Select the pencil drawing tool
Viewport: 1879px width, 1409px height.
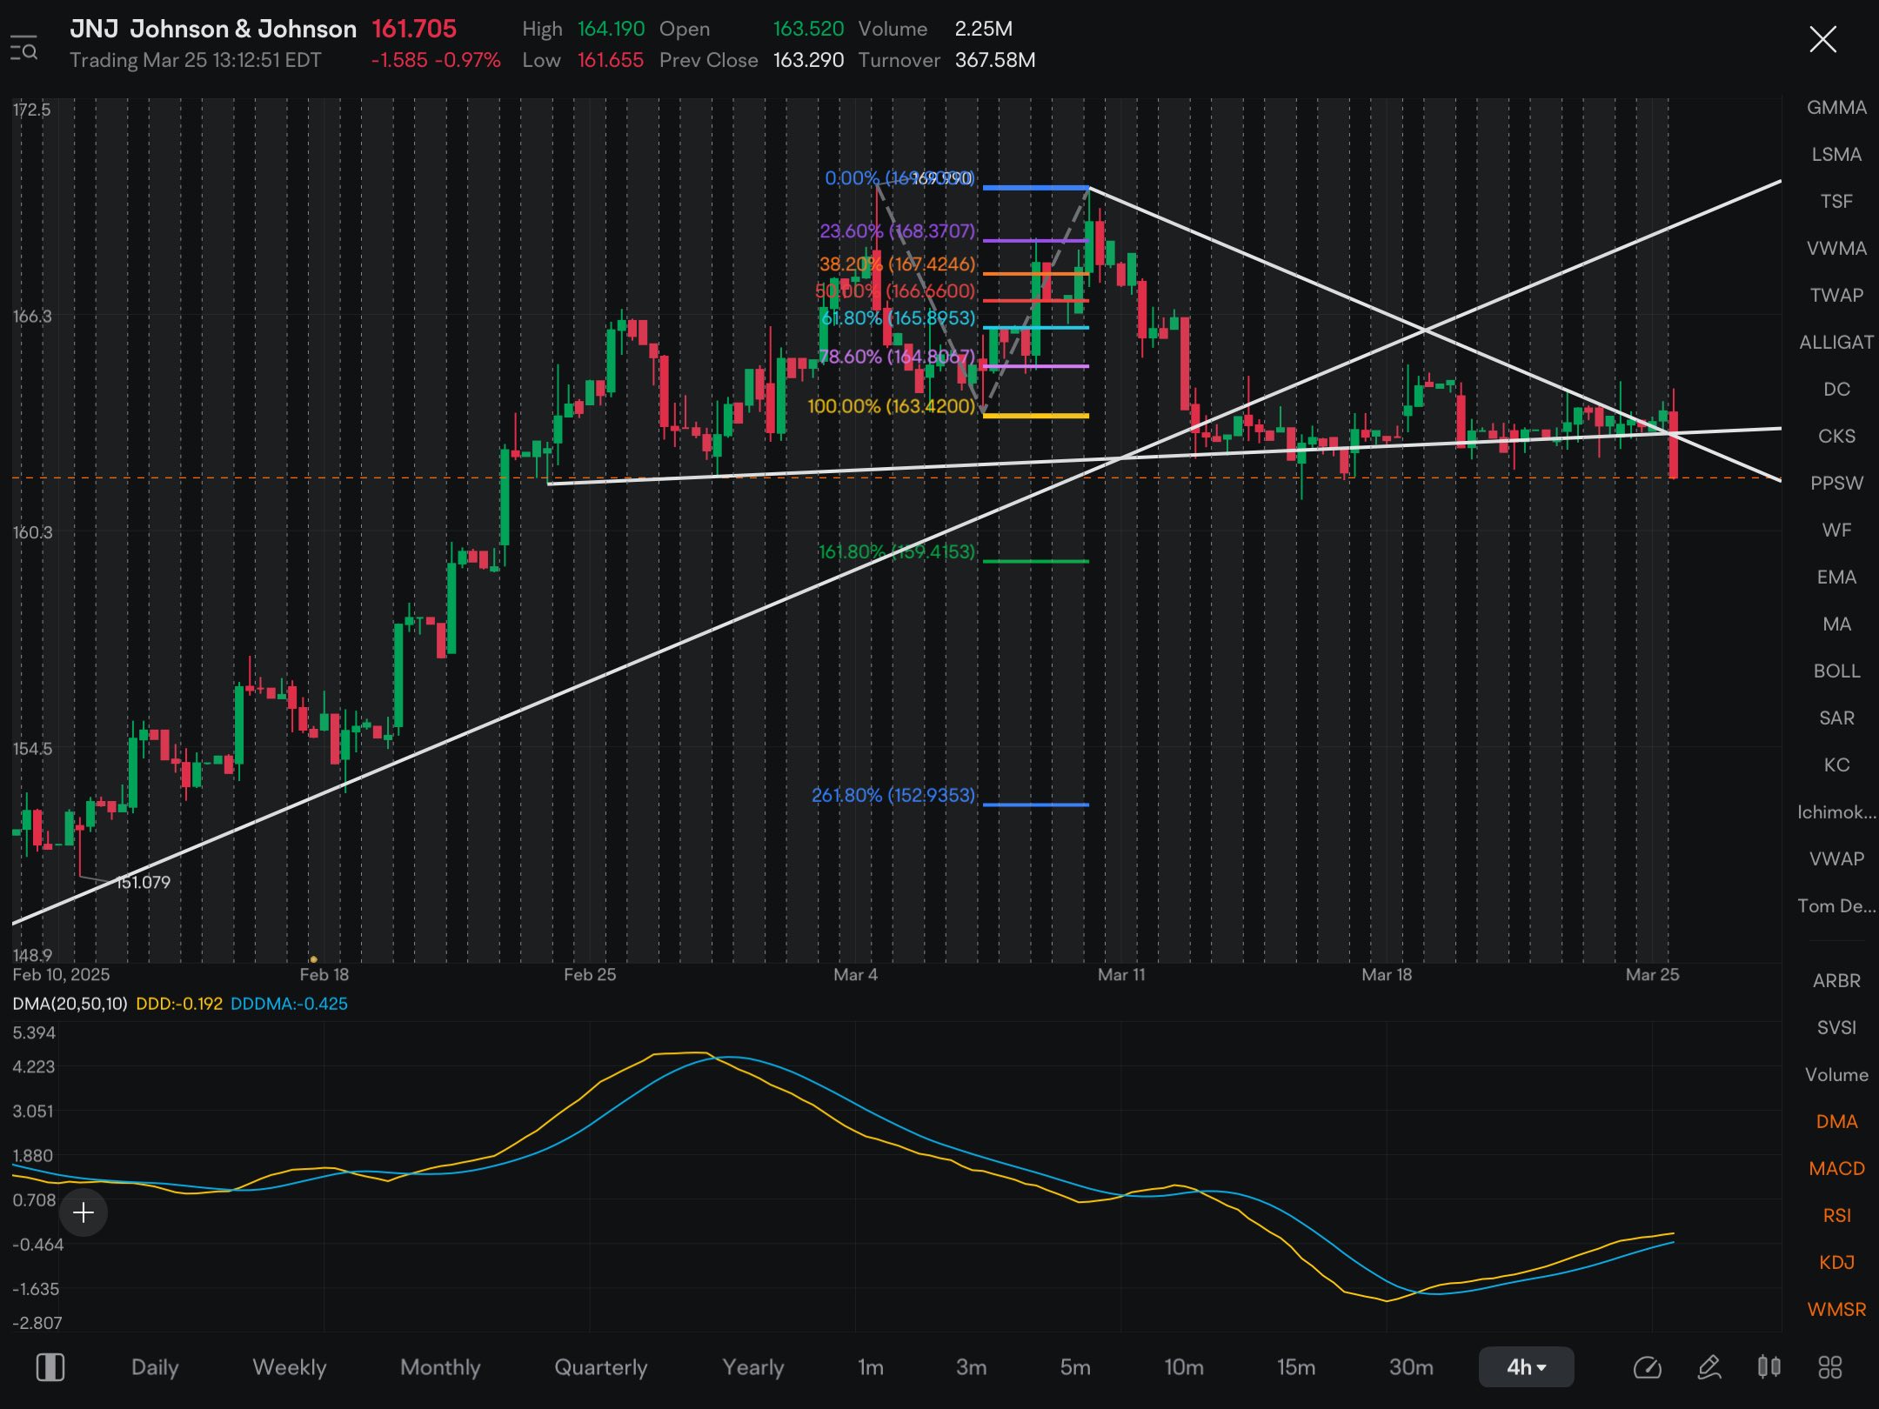[1709, 1367]
